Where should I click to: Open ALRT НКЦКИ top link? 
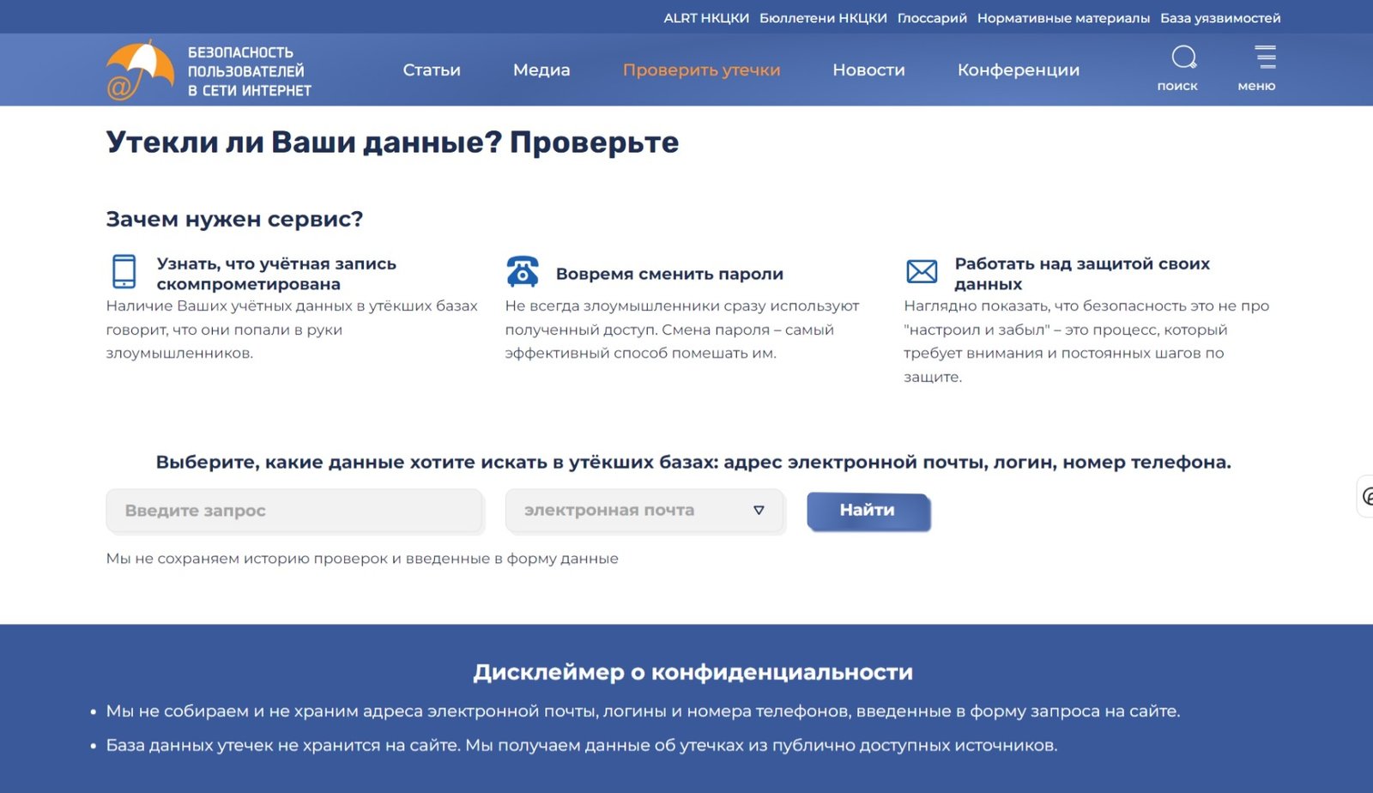coord(706,18)
